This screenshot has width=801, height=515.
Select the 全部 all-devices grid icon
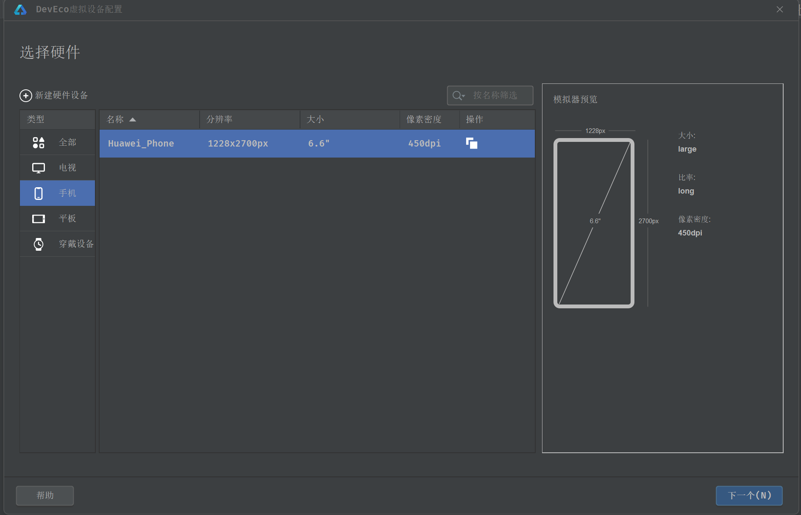click(x=39, y=143)
